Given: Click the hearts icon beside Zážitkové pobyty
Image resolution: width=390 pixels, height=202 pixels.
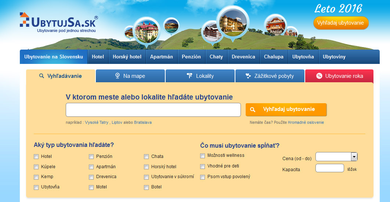Looking at the screenshot, I should click(x=248, y=76).
